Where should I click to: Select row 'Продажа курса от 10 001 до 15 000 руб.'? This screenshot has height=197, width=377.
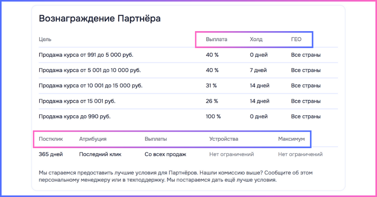(188, 85)
